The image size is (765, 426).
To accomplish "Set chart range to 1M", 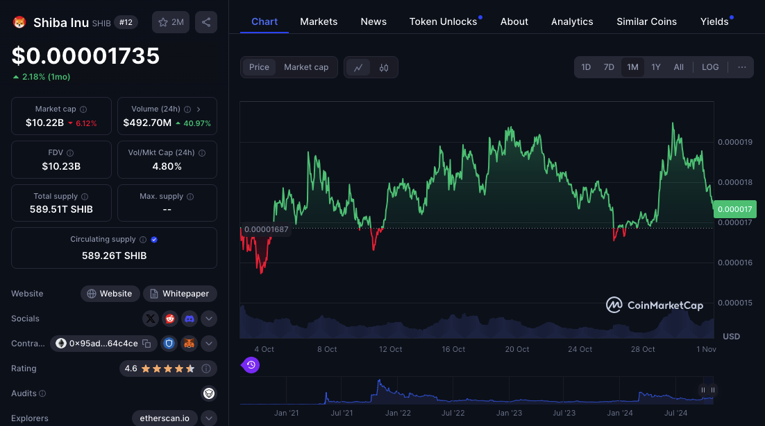I will tap(633, 67).
